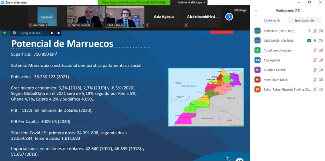The width and height of the screenshot is (325, 161).
Task: Switch to the Spectateurs (10) tab
Action: [x=304, y=20]
